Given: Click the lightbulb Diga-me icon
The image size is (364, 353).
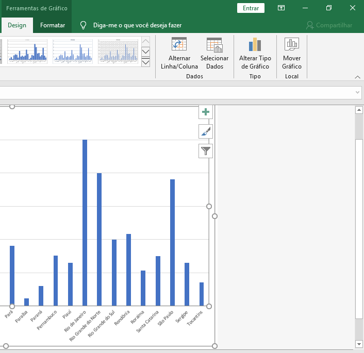Looking at the screenshot, I should coord(82,25).
